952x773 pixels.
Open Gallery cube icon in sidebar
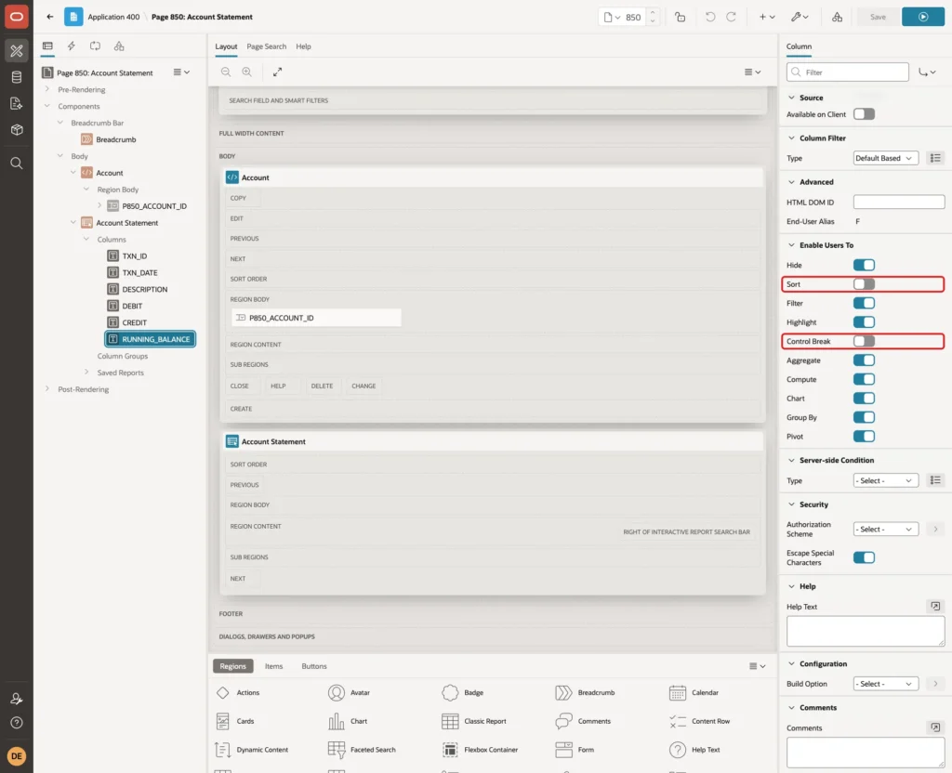pos(17,130)
